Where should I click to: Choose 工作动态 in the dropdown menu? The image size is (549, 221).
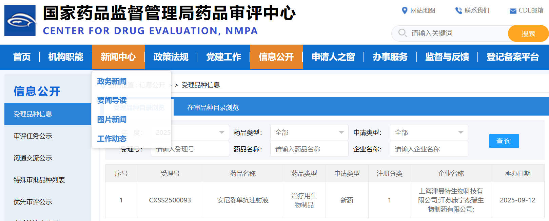[112, 139]
